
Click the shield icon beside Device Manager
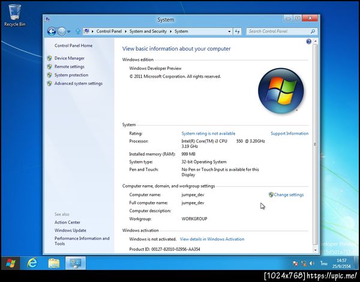tap(49, 58)
